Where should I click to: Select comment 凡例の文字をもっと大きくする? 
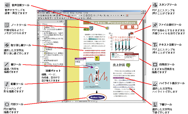pyautogui.click(x=54, y=39)
